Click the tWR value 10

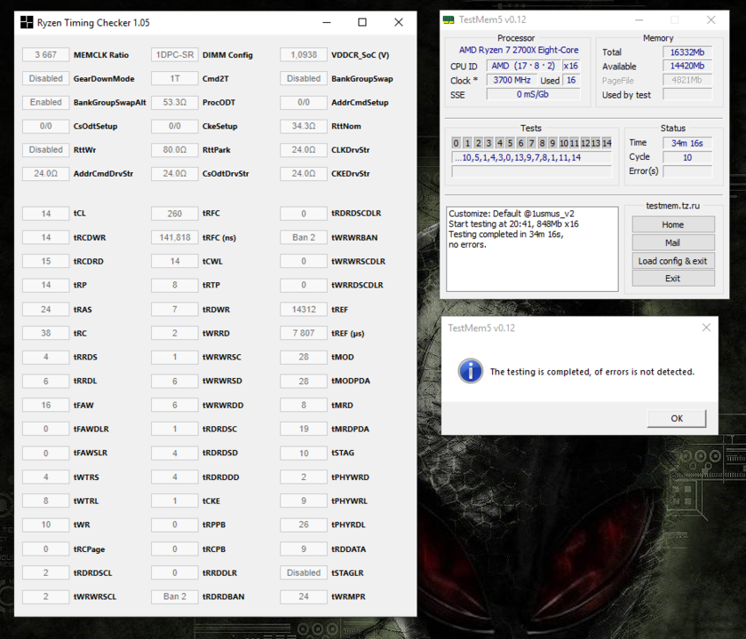pos(45,525)
